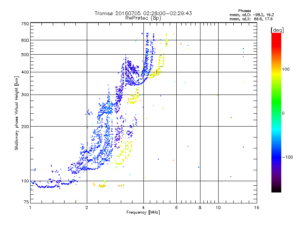Image resolution: width=302 pixels, height=226 pixels.
Task: Click the x-axis tick label '6'
Action: coord(176,208)
